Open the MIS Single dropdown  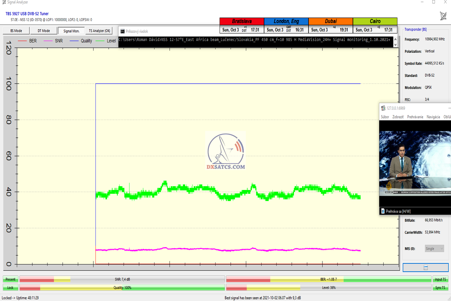tap(434, 249)
